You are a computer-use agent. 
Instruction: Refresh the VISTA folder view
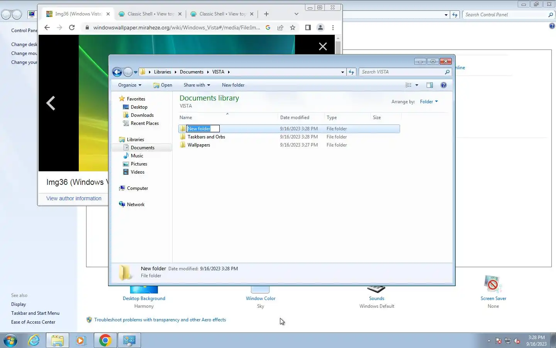click(x=351, y=72)
